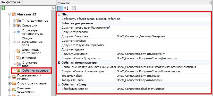Click the Структура номенклатуры table icon
Viewport: 213px width, 96px height.
(18, 32)
